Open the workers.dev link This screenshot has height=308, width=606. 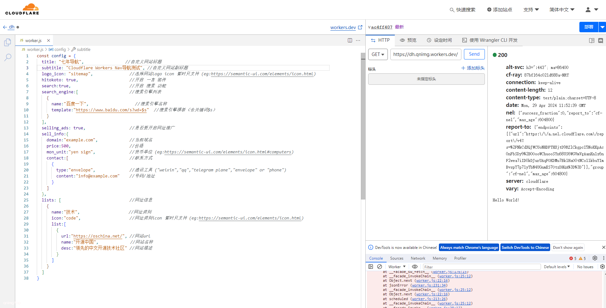346,28
